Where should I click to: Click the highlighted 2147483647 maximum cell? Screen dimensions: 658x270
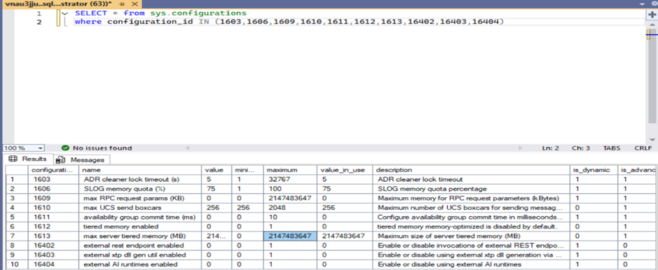[290, 236]
